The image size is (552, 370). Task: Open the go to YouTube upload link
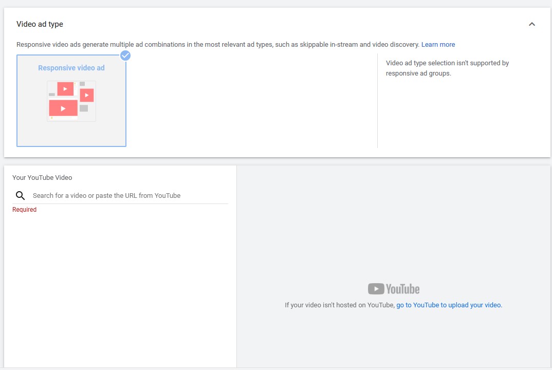(449, 305)
